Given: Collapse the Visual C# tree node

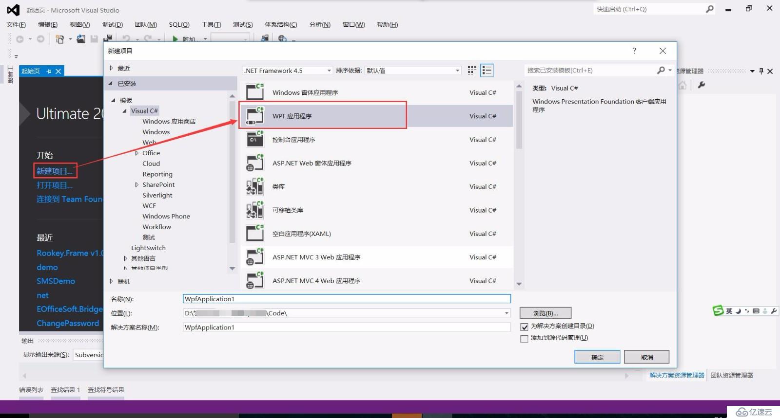Looking at the screenshot, I should [x=125, y=111].
